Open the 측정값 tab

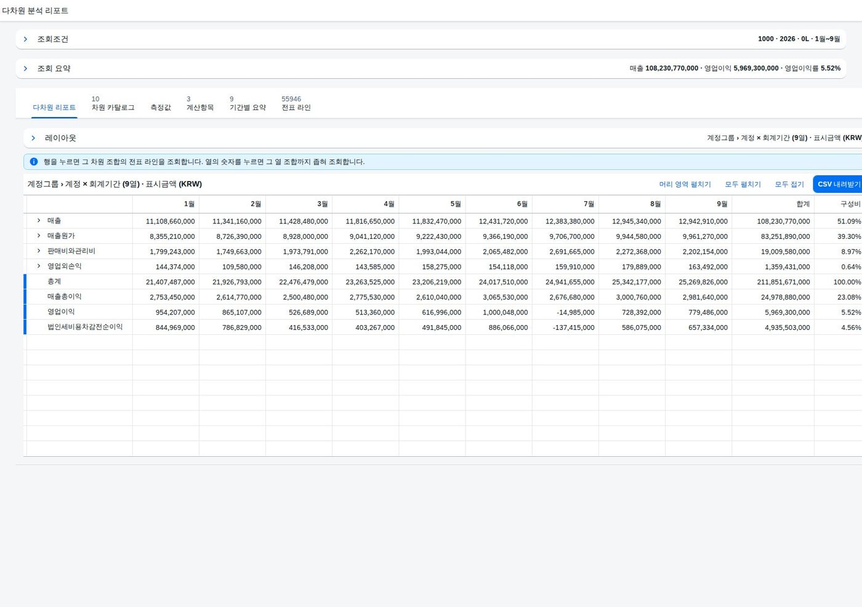pyautogui.click(x=161, y=108)
